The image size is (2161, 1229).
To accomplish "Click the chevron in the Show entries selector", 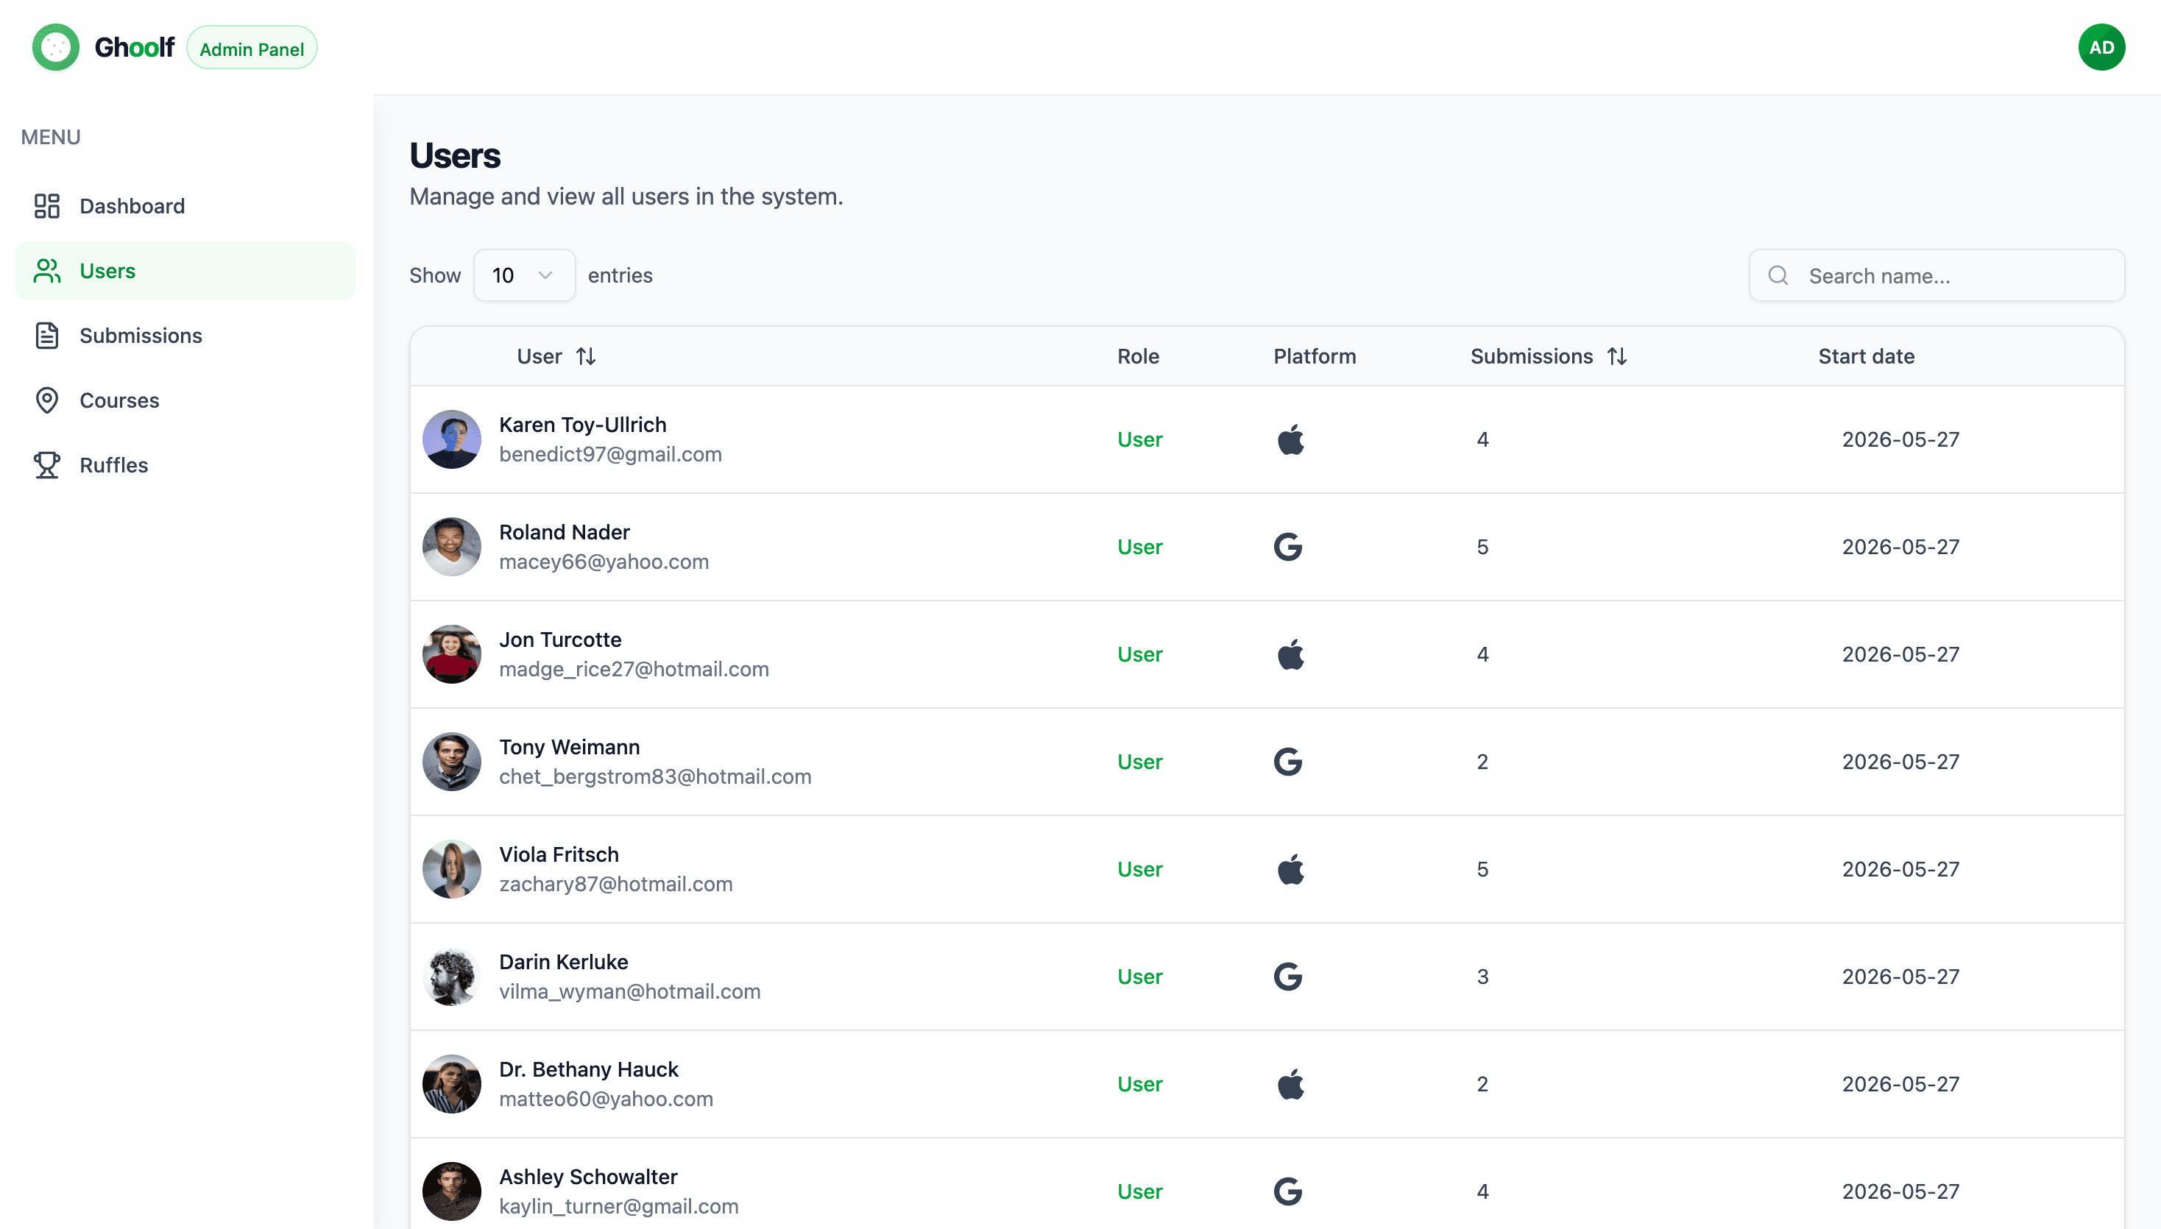I will pos(545,275).
